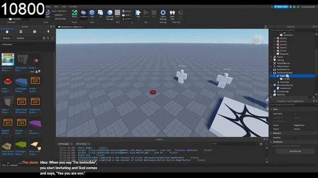Open the Marketplace tab in Toolbox

7,32
